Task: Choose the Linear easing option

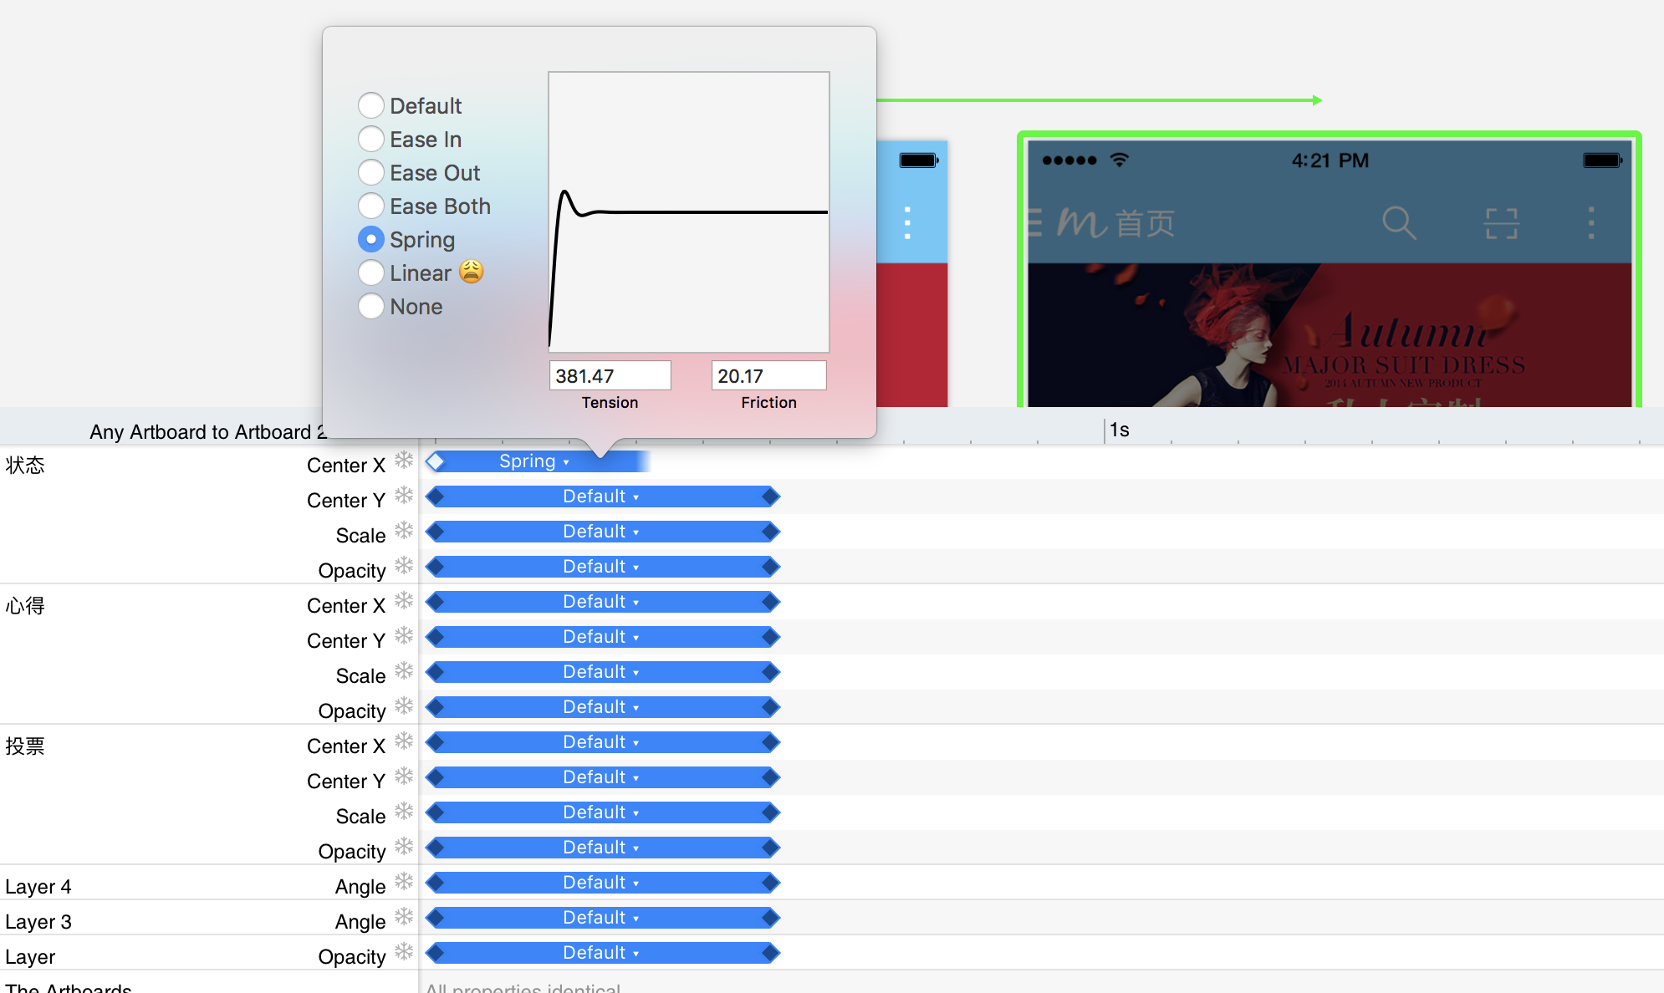Action: click(371, 272)
